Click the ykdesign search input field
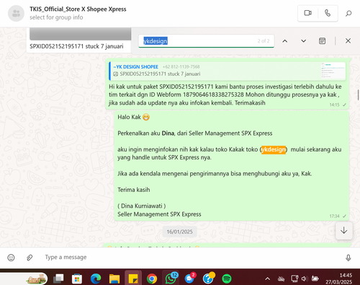360x285 pixels. [206, 41]
